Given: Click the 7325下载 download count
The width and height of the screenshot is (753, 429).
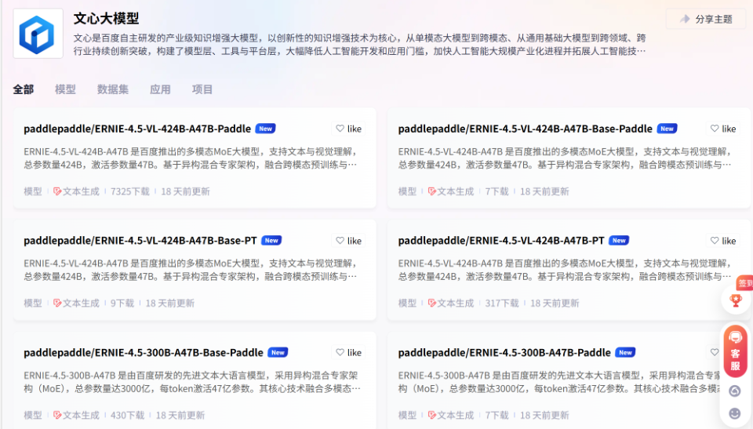Looking at the screenshot, I should (129, 191).
